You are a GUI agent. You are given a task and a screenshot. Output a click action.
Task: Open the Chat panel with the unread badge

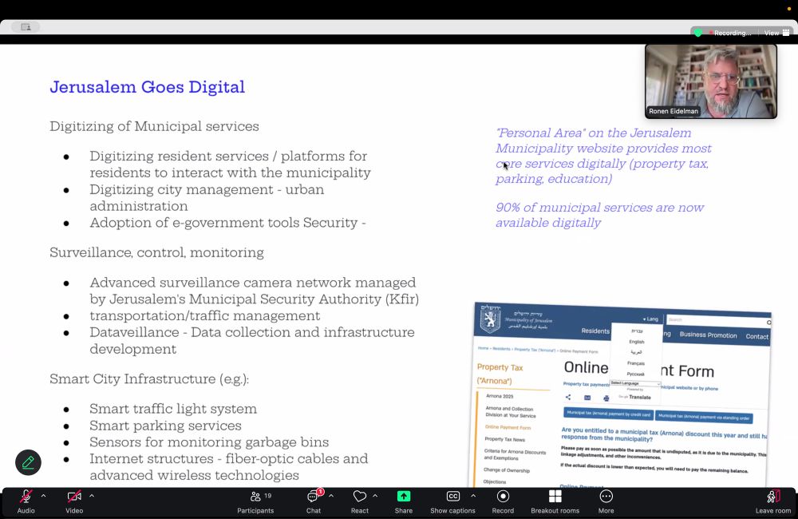pos(314,502)
